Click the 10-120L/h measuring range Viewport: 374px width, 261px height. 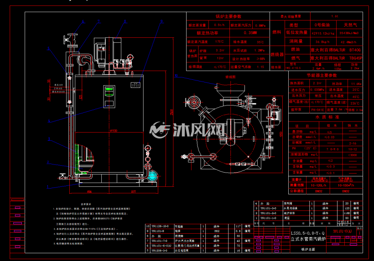pyautogui.click(x=318, y=185)
